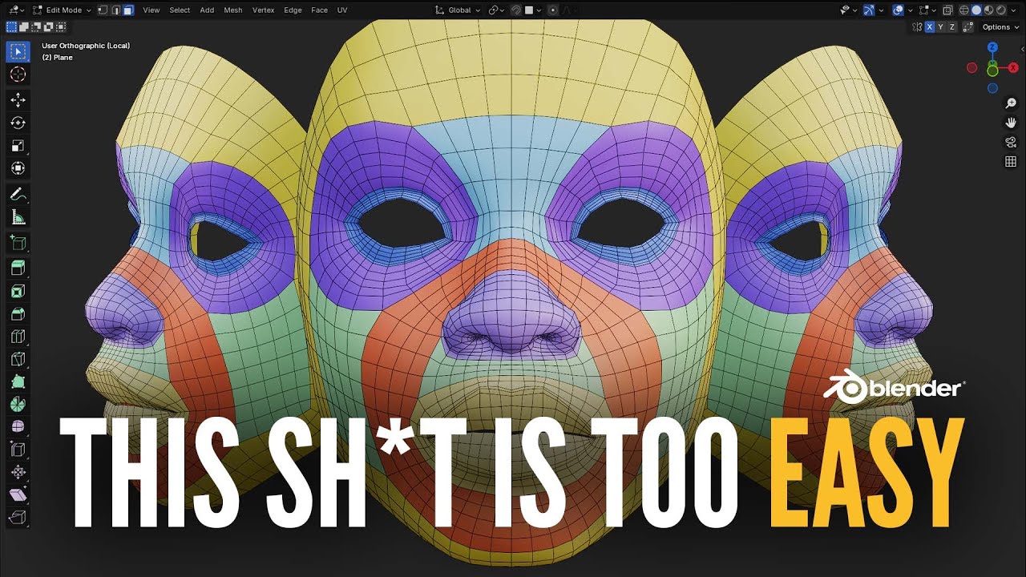The height and width of the screenshot is (577, 1026).
Task: Activate the 3D Cursor tool
Action: pyautogui.click(x=18, y=75)
